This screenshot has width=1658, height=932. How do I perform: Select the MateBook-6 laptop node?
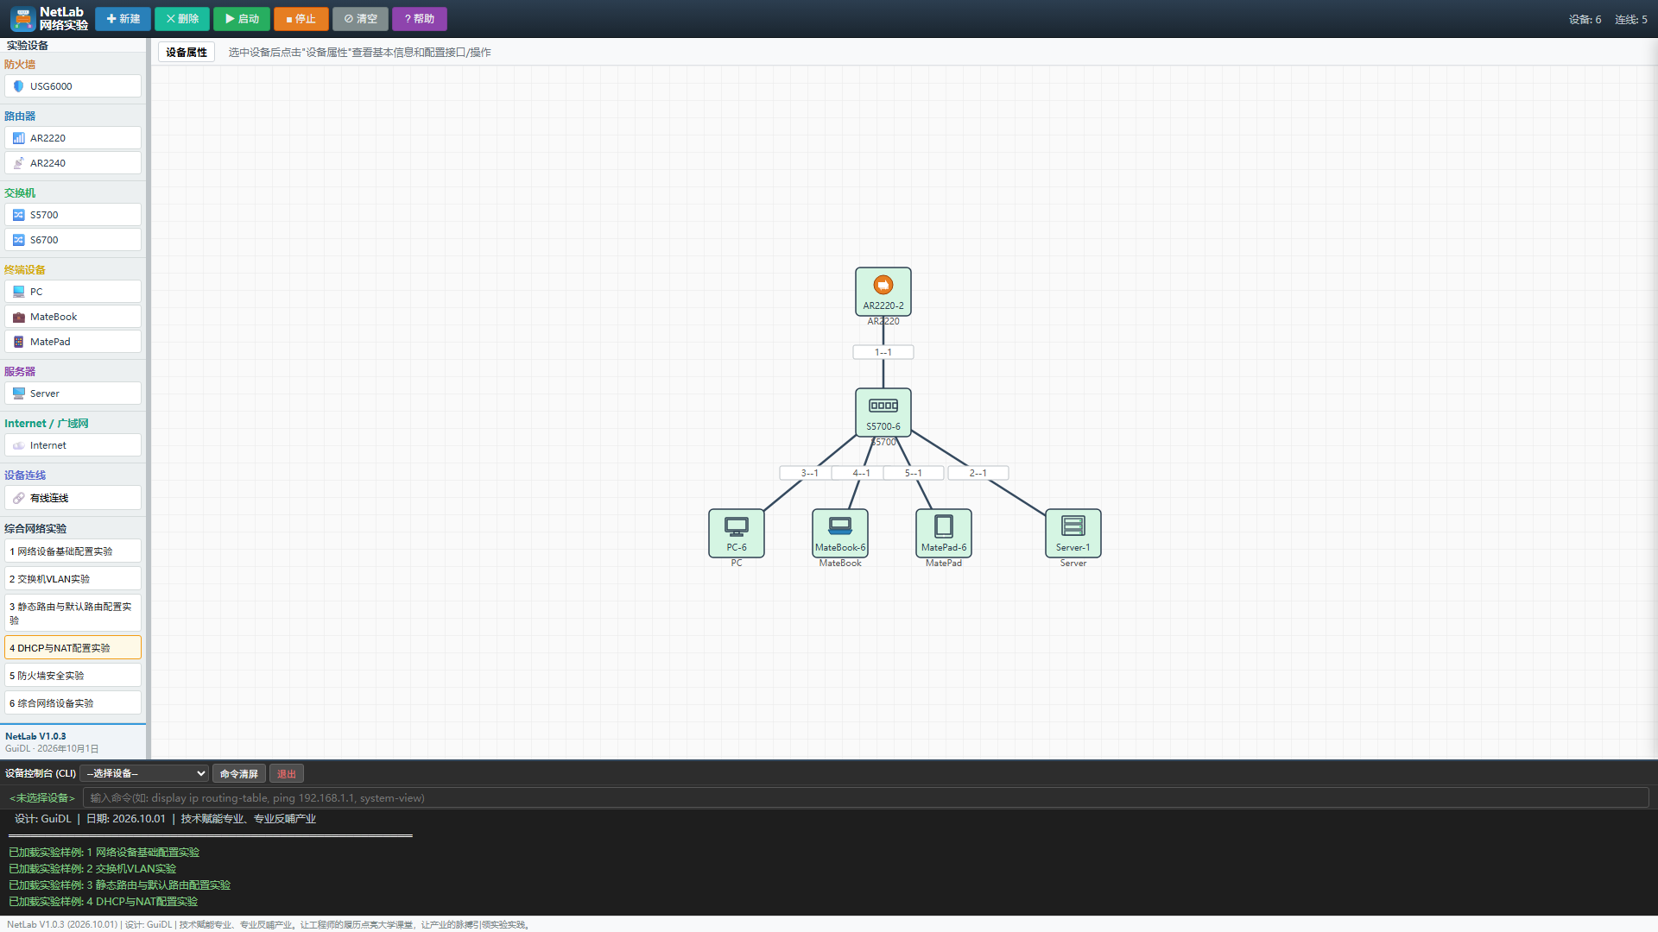839,533
